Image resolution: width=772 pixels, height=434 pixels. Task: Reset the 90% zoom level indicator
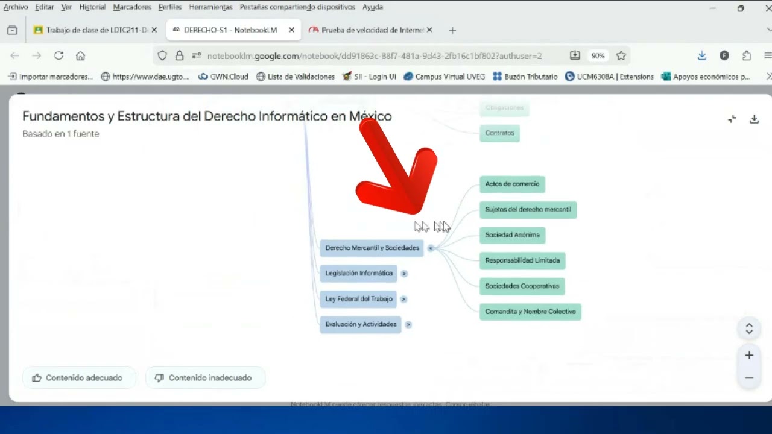pyautogui.click(x=598, y=55)
